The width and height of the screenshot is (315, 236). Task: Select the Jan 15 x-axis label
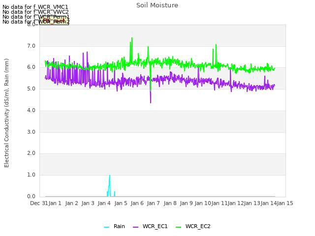point(285,203)
